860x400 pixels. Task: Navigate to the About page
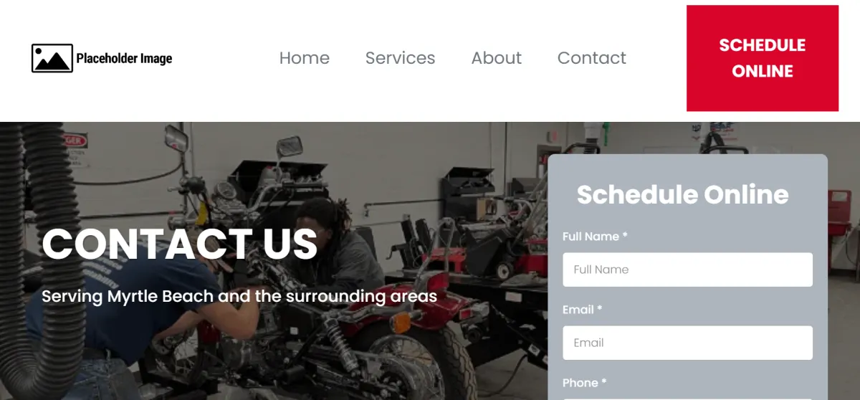tap(497, 58)
